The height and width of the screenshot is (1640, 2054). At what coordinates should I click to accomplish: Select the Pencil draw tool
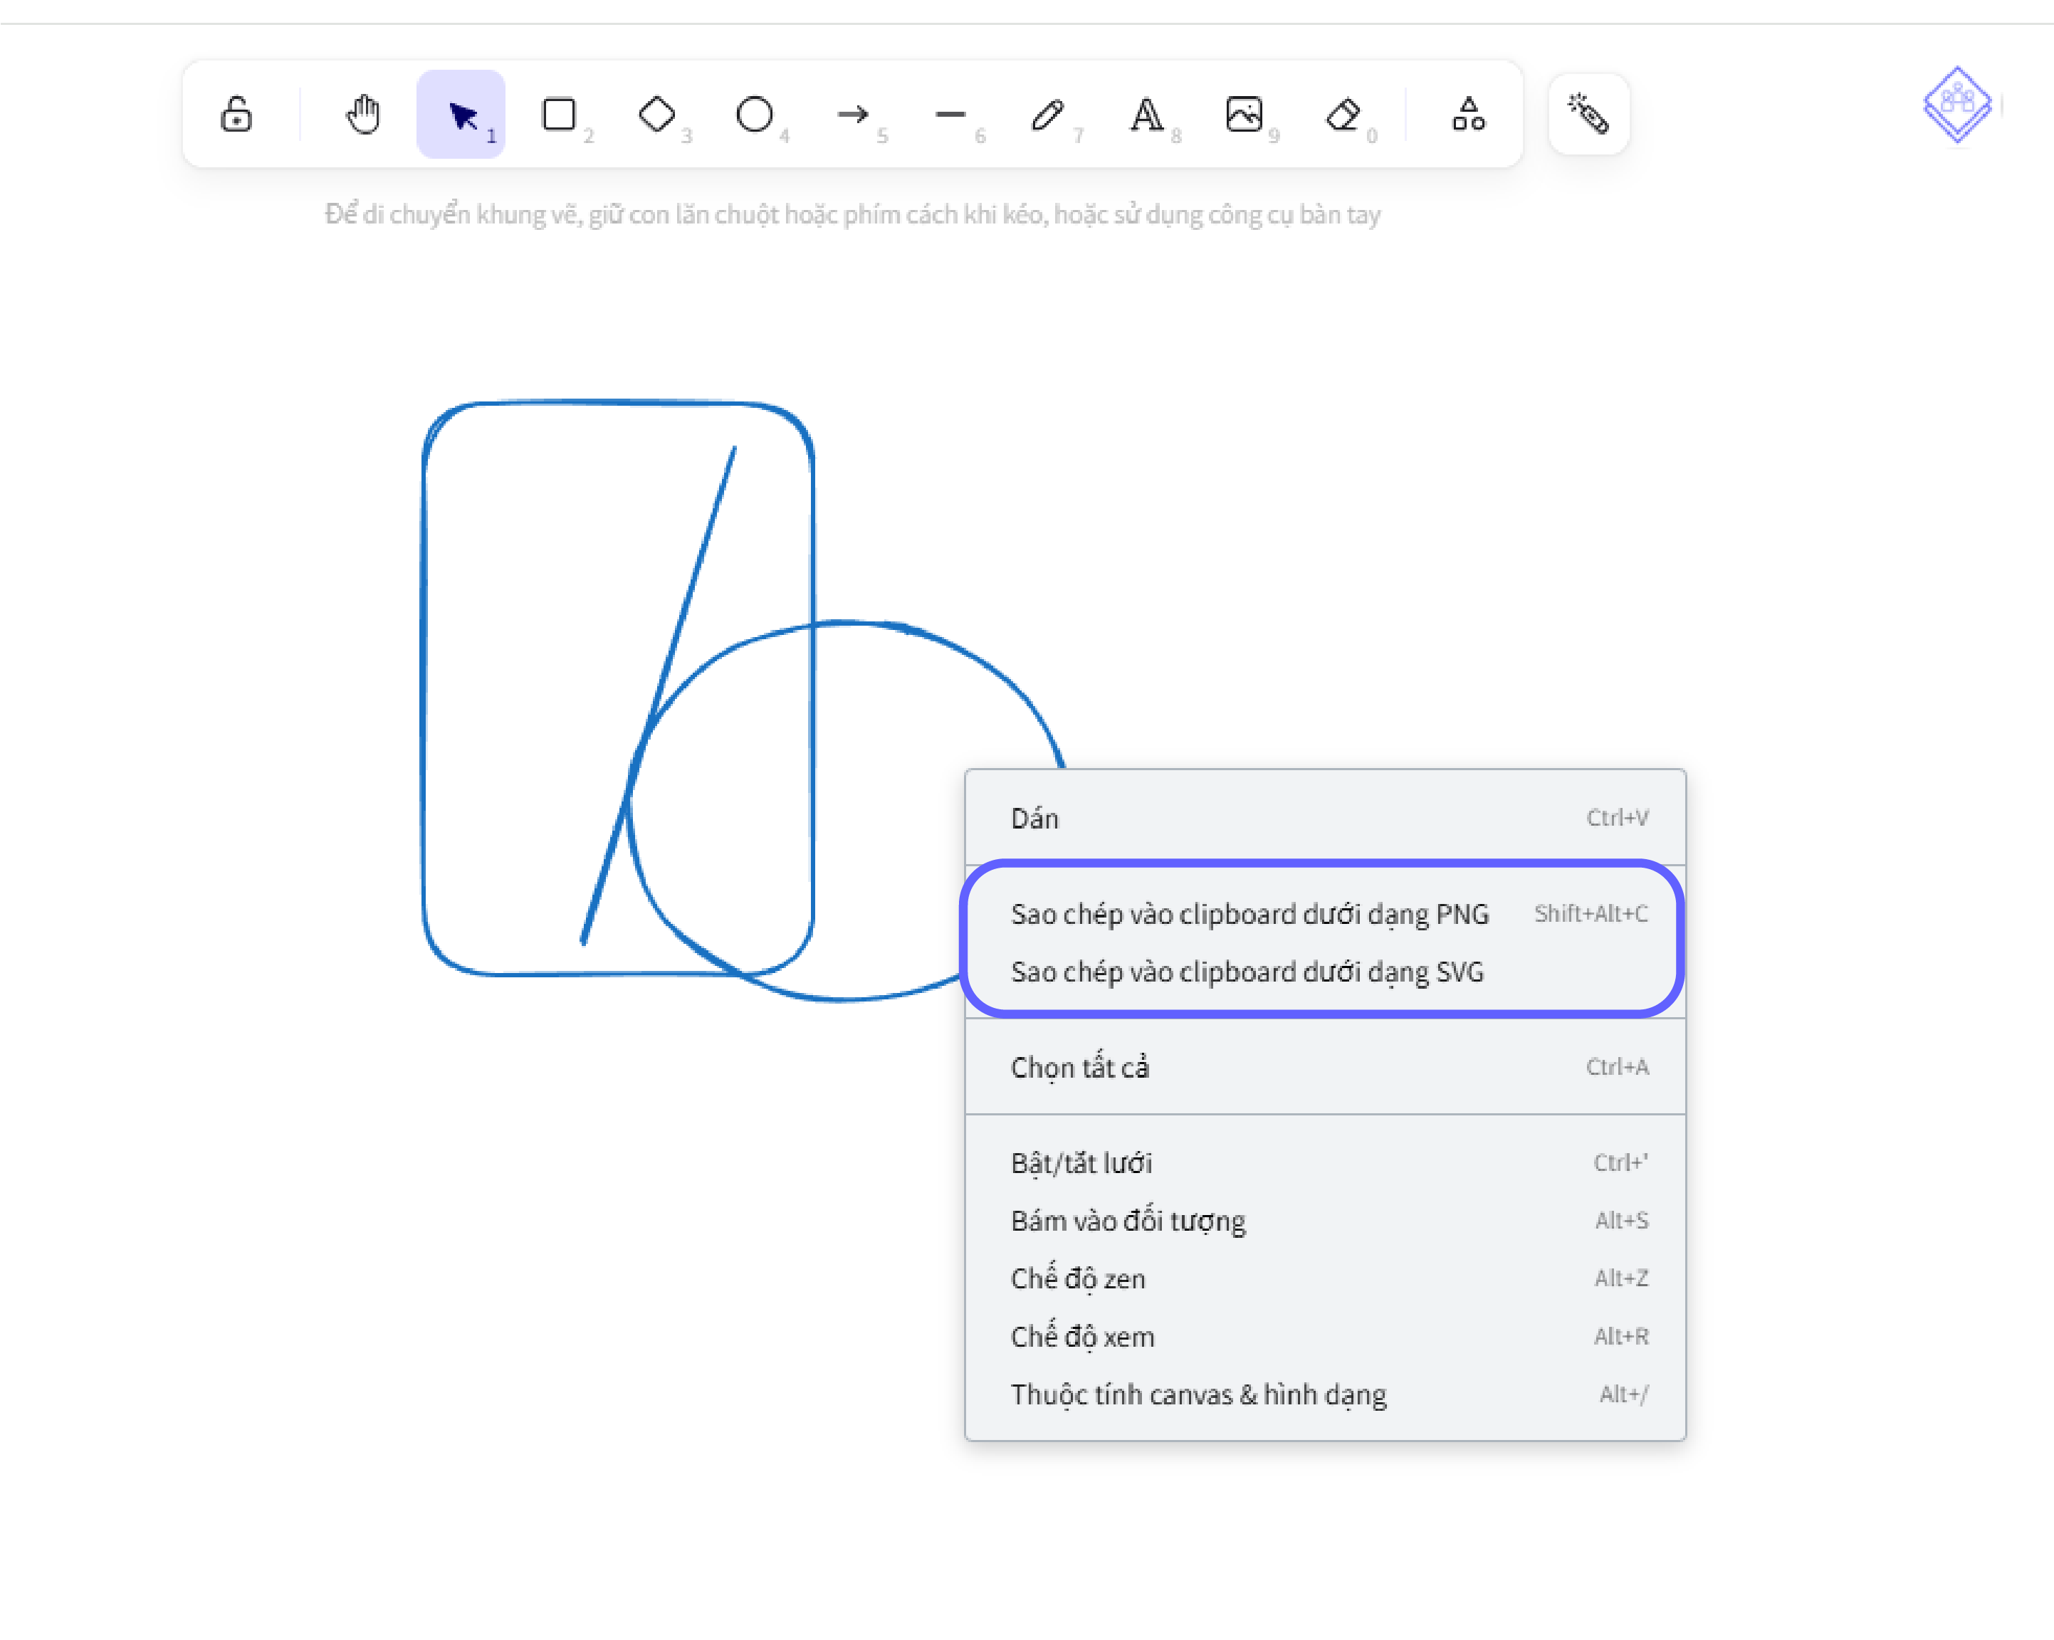(1048, 115)
